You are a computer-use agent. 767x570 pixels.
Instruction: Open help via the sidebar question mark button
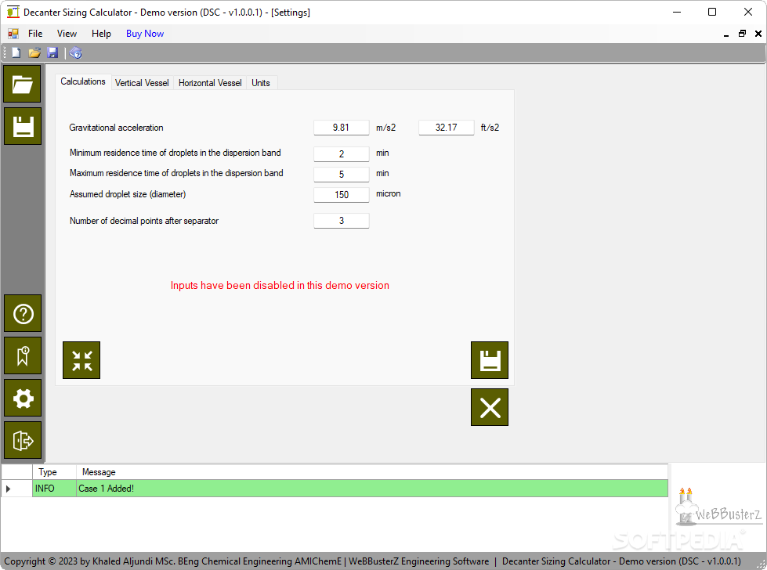(x=23, y=313)
